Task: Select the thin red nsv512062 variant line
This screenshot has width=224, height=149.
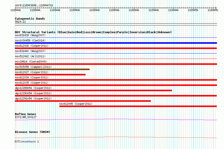Action: point(116,59)
